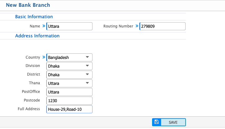Viewport: 225px width, 129px height.
Task: Click the New Bank Branch title
Action: click(x=28, y=5)
